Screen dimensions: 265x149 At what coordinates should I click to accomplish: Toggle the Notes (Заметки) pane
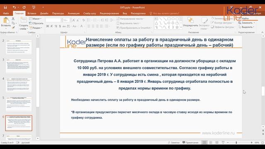pyautogui.click(x=173, y=142)
